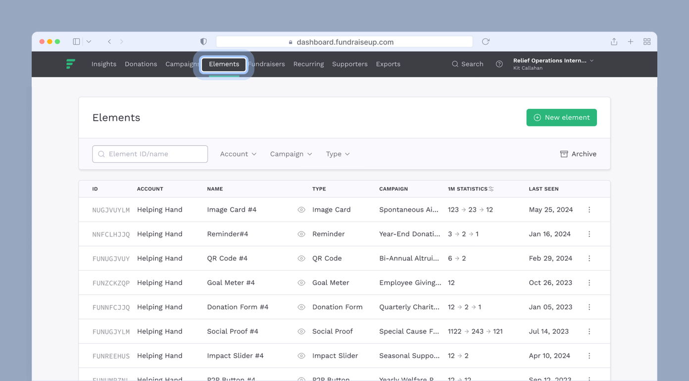This screenshot has width=689, height=381.
Task: Select the Elements nav tab
Action: pos(224,64)
